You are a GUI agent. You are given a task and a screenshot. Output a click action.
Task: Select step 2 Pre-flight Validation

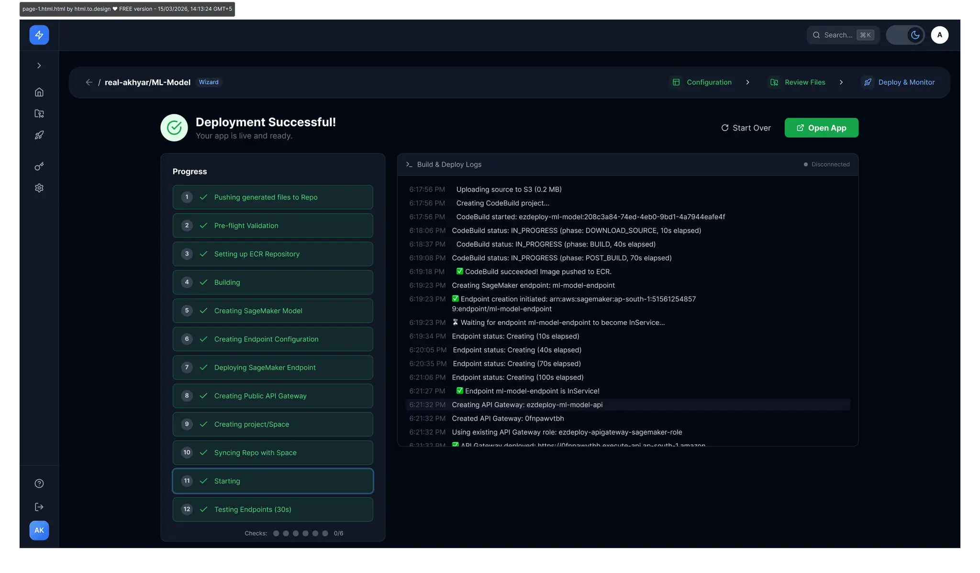coord(273,226)
